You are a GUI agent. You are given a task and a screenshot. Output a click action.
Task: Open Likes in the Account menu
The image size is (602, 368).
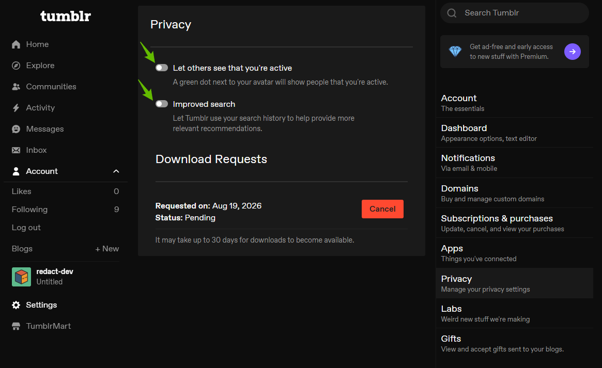click(x=22, y=191)
